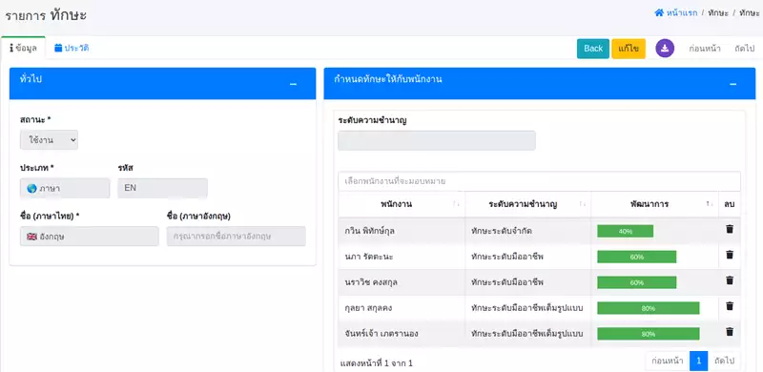Screen dimensions: 763x372
Task: Click the name นราวิช คงสกุล
Action: [370, 282]
